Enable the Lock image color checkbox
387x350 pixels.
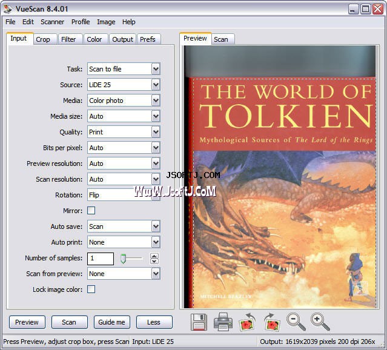tap(91, 289)
